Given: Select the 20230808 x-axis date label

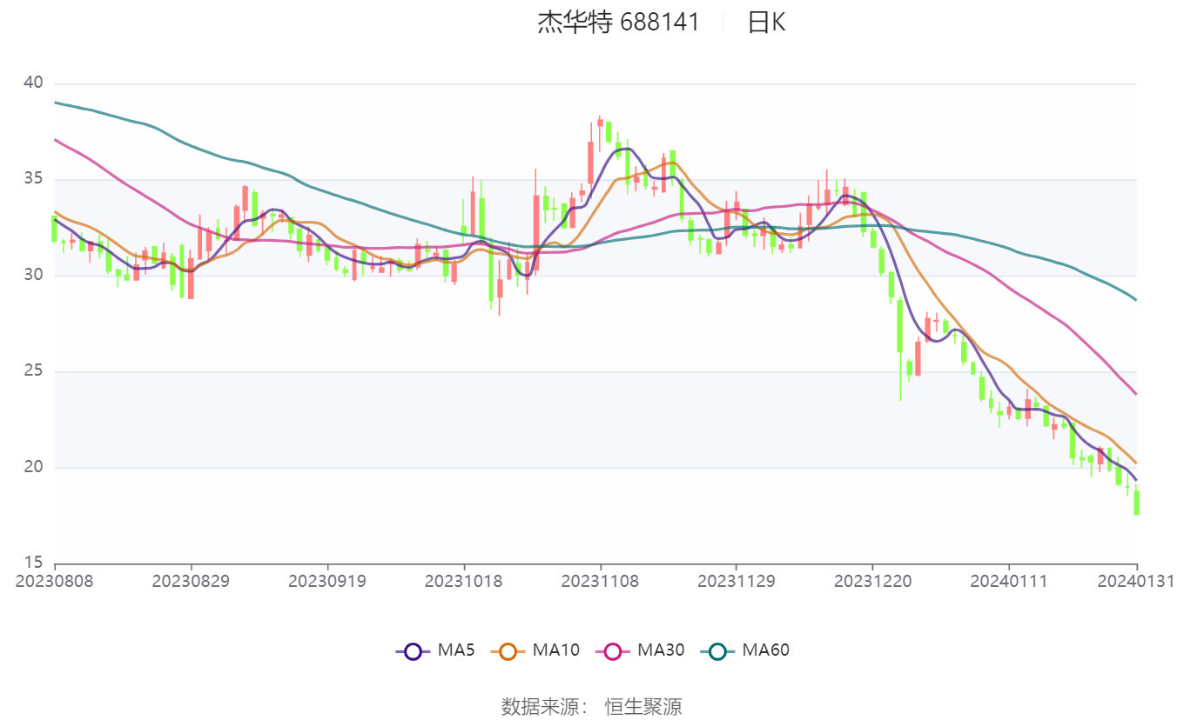Looking at the screenshot, I should [x=55, y=581].
